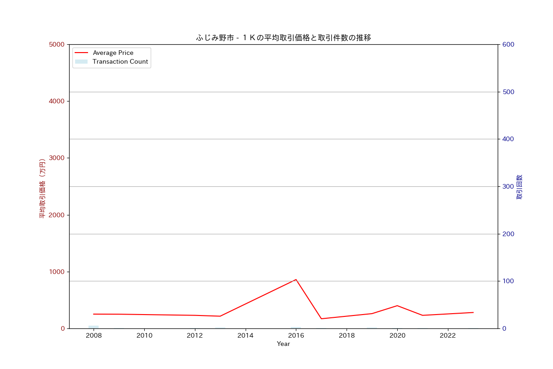Click the 取引回数 right axis label
This screenshot has height=369, width=553.
(x=519, y=187)
